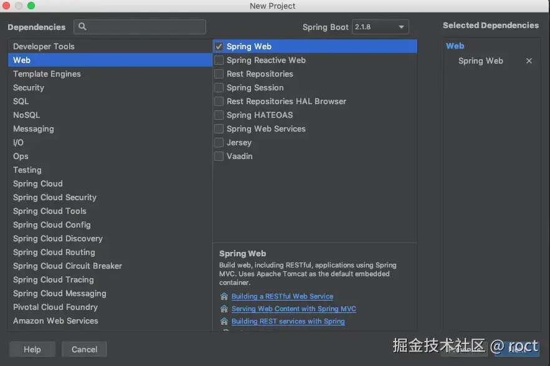Click the house icon beside Serving Web Content
550x366 pixels.
224,309
